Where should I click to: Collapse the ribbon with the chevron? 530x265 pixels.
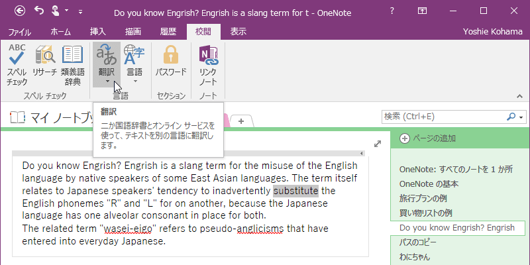tap(519, 96)
